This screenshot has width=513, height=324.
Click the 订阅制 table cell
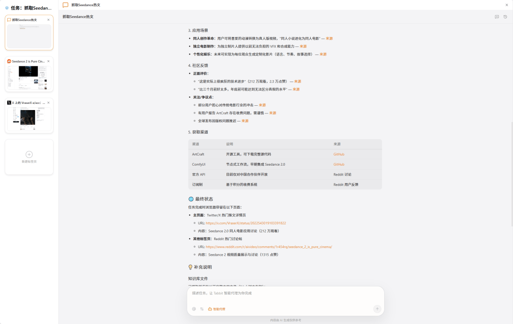[x=197, y=185]
